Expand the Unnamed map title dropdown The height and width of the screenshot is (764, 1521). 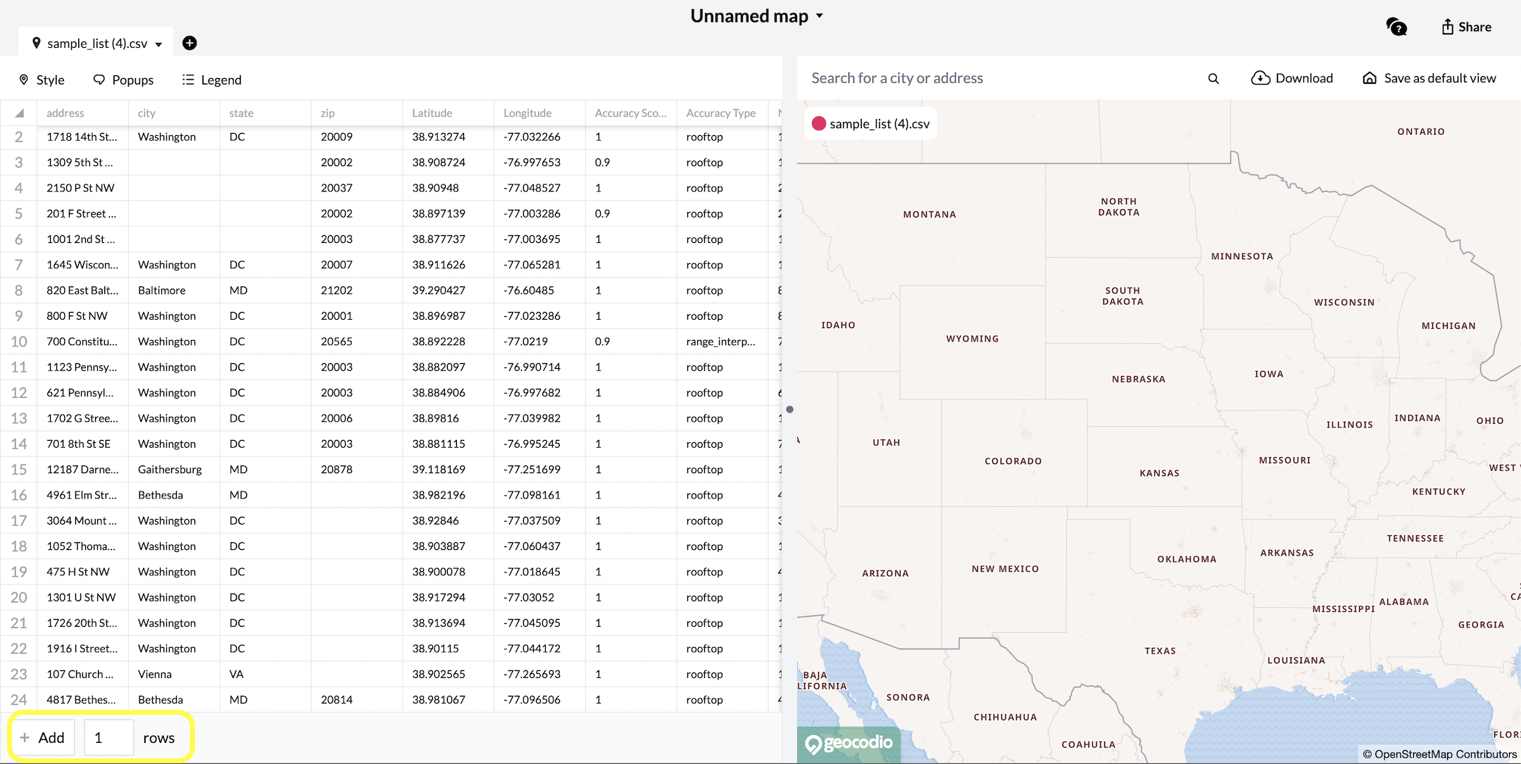pos(820,15)
